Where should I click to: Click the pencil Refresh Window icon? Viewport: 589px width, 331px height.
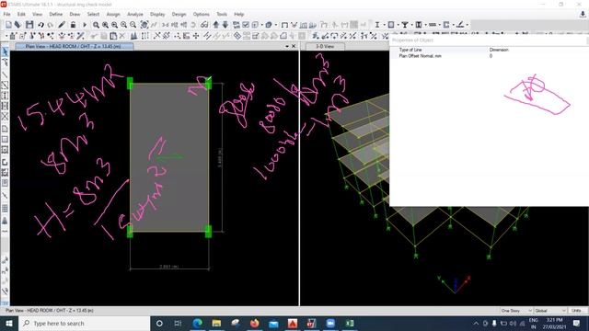pyautogui.click(x=62, y=25)
